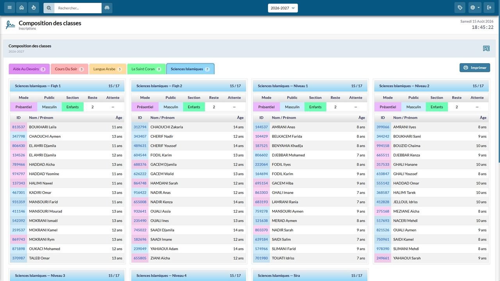Select the name YAHIAOUI Adam

(x=164, y=249)
